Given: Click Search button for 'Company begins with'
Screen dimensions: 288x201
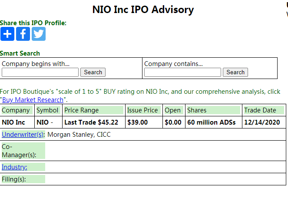Looking at the screenshot, I should 93,72.
